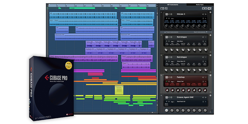Open Hard Rock Kit preset selector arrows
The height and width of the screenshot is (124, 248).
[x=203, y=101]
